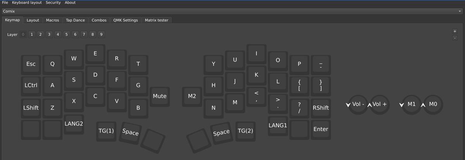465x160 pixels.
Task: Select the question mark slash key
Action: click(299, 108)
